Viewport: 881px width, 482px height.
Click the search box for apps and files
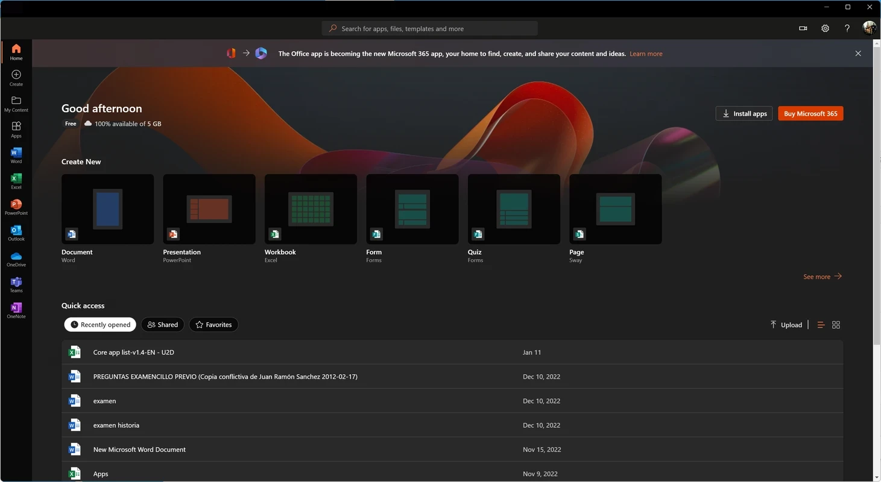(x=429, y=28)
